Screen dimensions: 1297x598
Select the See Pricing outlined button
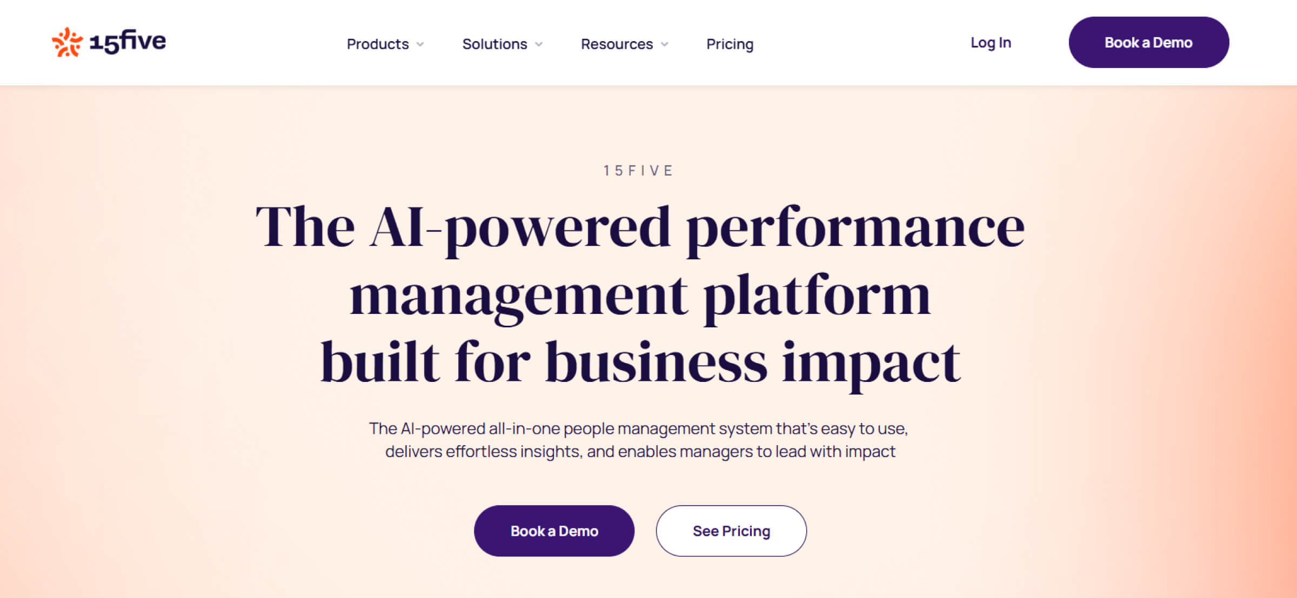[x=731, y=531]
